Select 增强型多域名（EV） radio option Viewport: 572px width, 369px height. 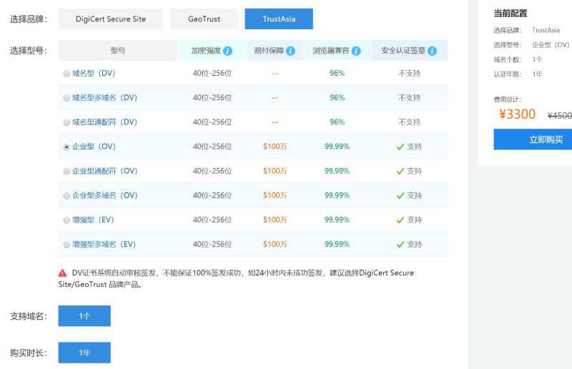pyautogui.click(x=67, y=244)
